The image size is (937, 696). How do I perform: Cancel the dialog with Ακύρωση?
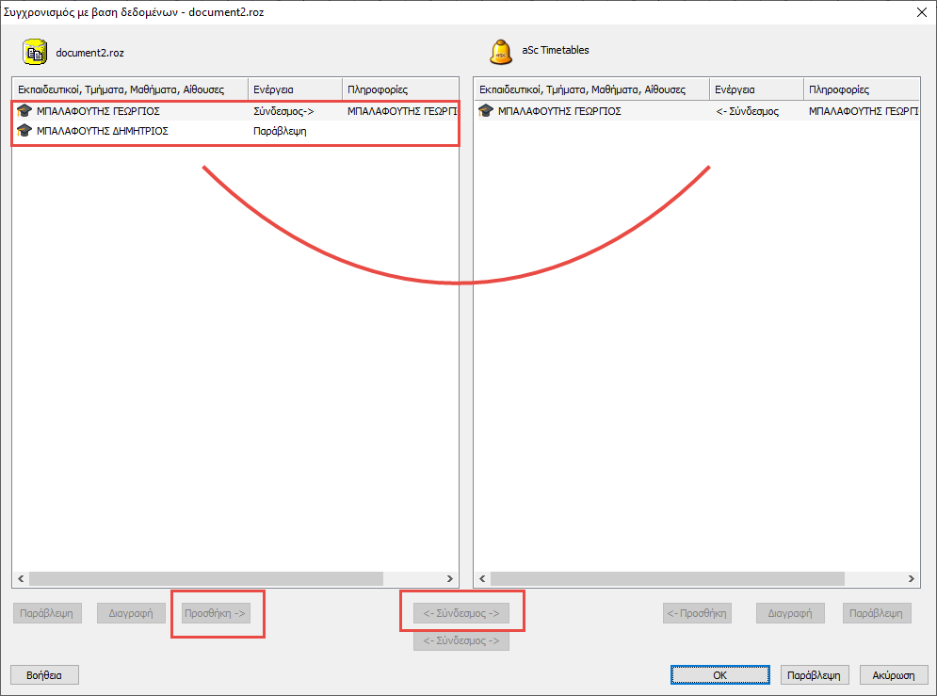tap(894, 675)
